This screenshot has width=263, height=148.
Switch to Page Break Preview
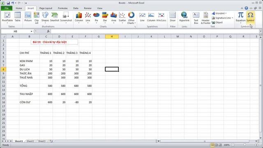click(220, 145)
